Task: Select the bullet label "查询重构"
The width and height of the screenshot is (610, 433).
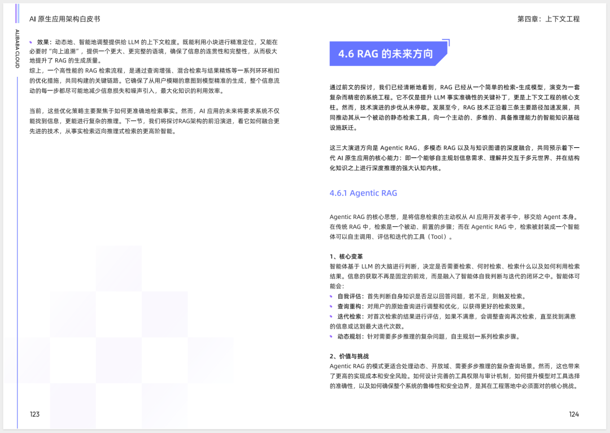Action: click(349, 307)
